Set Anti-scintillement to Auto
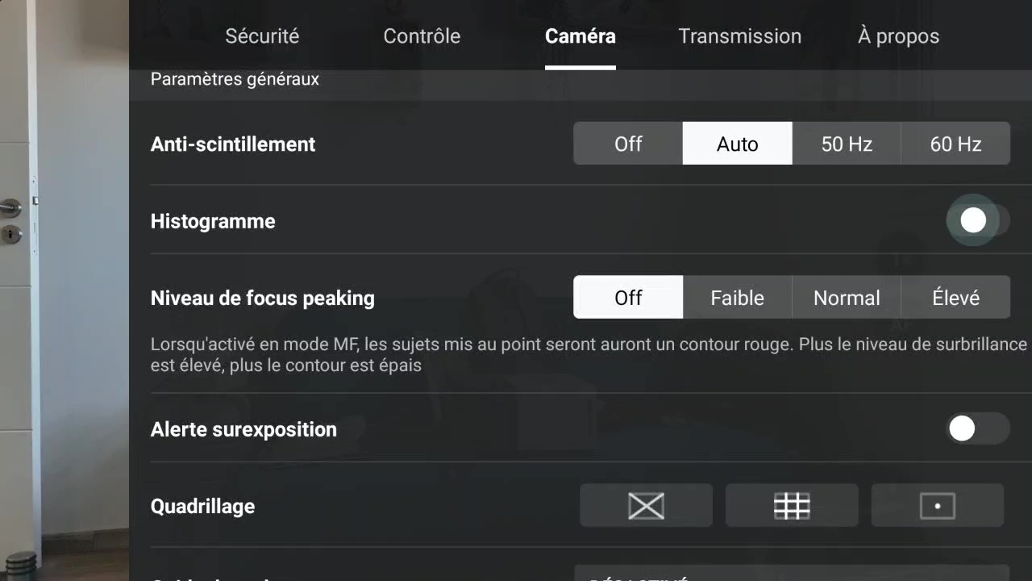Viewport: 1032px width, 581px height. 737,144
